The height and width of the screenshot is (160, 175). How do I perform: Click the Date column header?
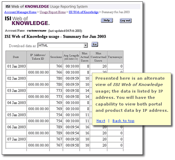point(16,57)
